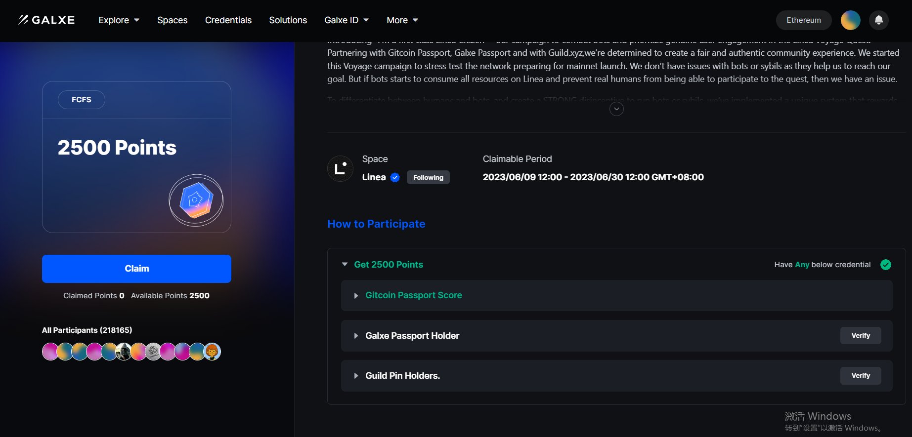The height and width of the screenshot is (437, 912).
Task: Collapse the Get 2500 Points section
Action: 345,265
